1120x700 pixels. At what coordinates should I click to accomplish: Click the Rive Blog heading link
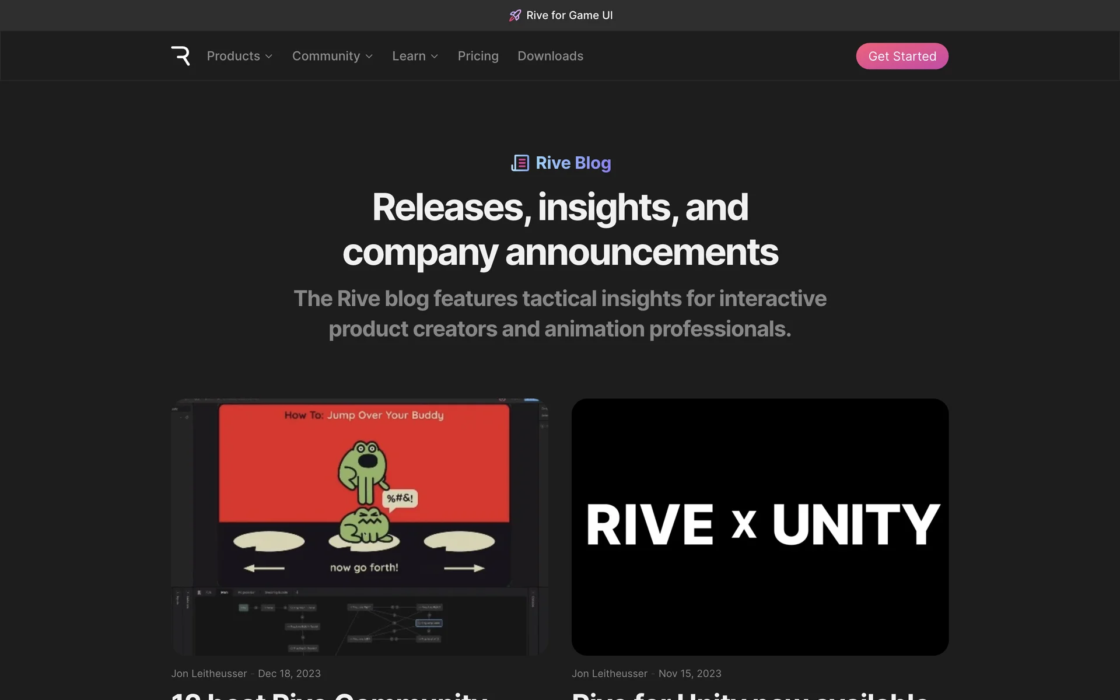click(x=573, y=163)
